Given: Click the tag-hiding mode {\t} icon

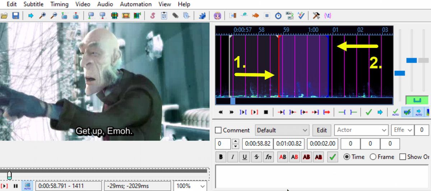Looking at the screenshot, I should (328, 16).
